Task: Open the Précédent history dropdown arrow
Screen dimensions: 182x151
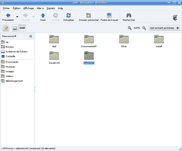Action: click(x=17, y=17)
